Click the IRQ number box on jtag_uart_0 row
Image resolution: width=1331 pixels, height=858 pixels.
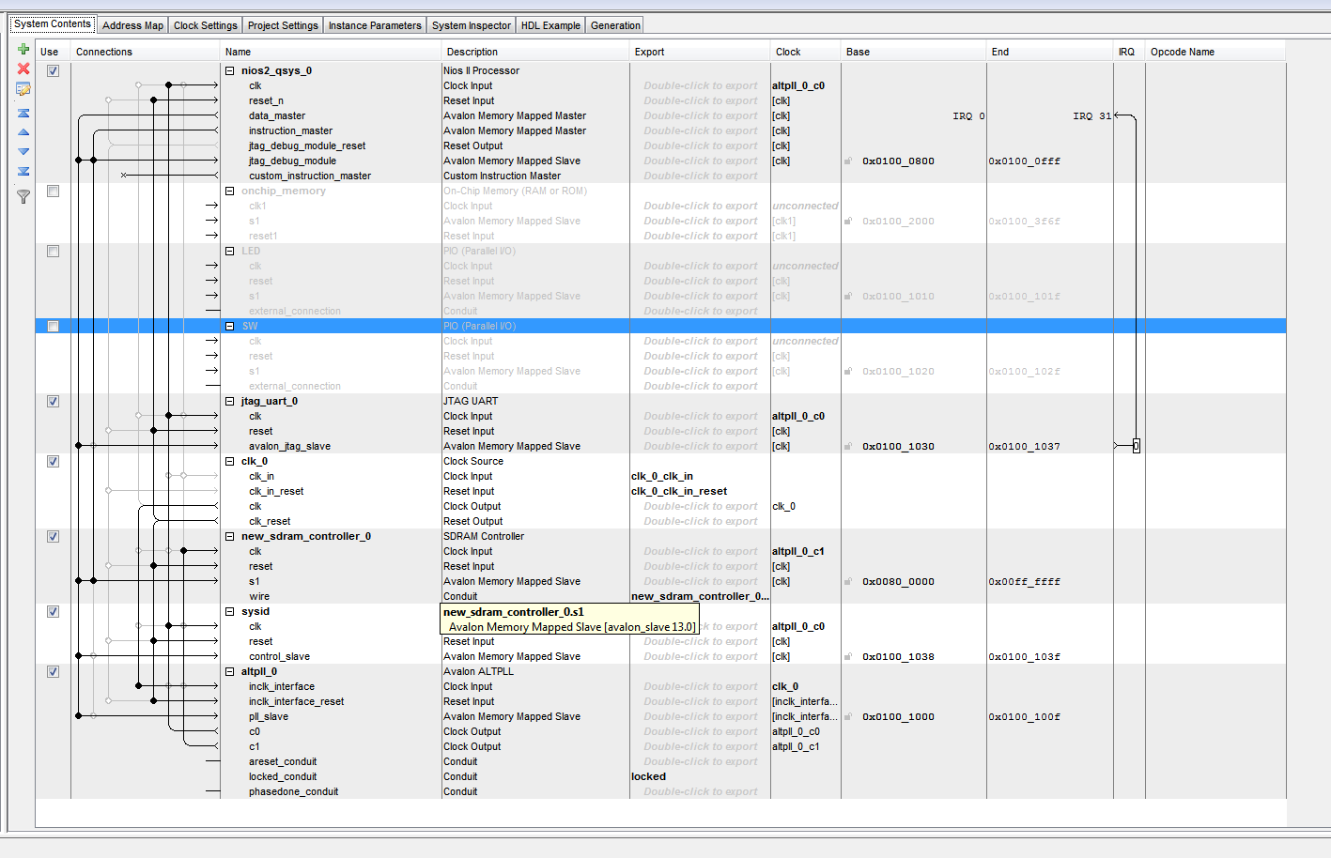[1136, 446]
